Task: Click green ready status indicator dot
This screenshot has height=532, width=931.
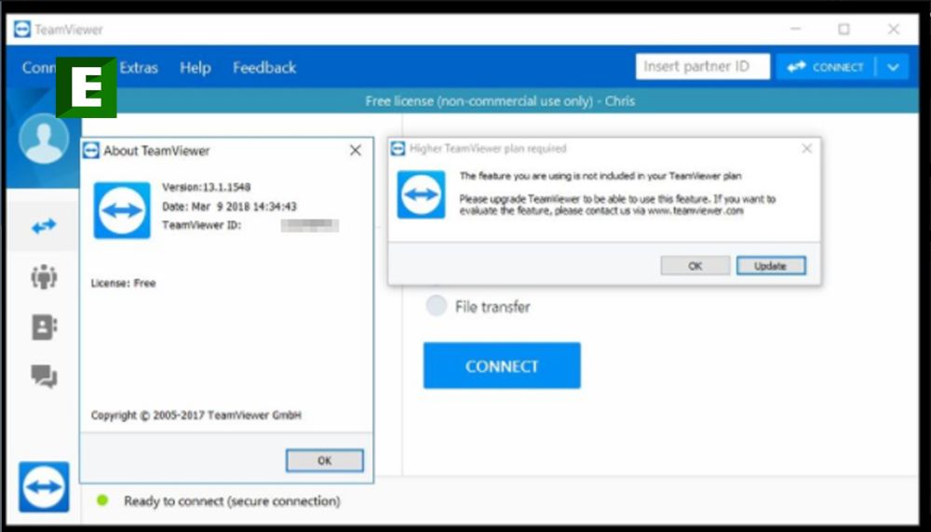Action: (102, 500)
